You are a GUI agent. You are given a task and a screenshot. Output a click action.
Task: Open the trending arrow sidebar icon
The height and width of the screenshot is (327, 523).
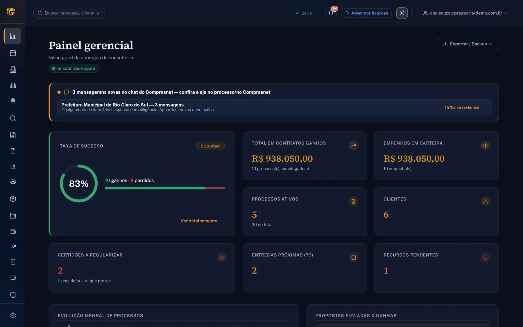click(x=13, y=247)
